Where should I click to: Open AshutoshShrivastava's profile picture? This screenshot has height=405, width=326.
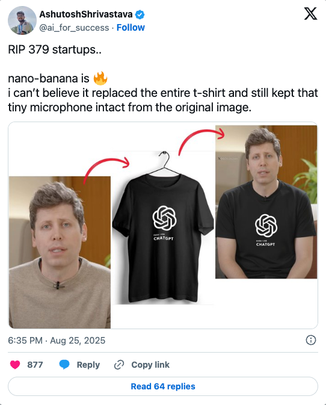pos(22,20)
